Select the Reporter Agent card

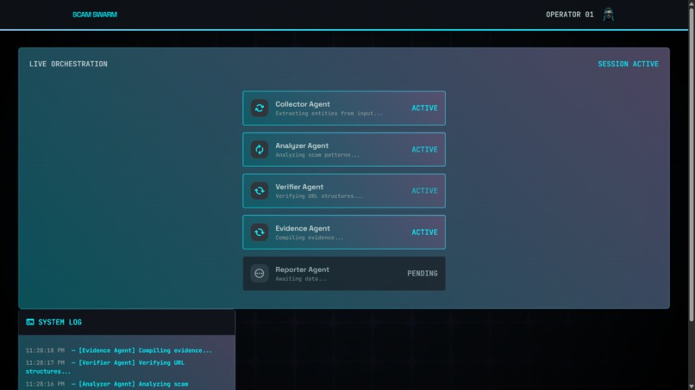pos(344,274)
